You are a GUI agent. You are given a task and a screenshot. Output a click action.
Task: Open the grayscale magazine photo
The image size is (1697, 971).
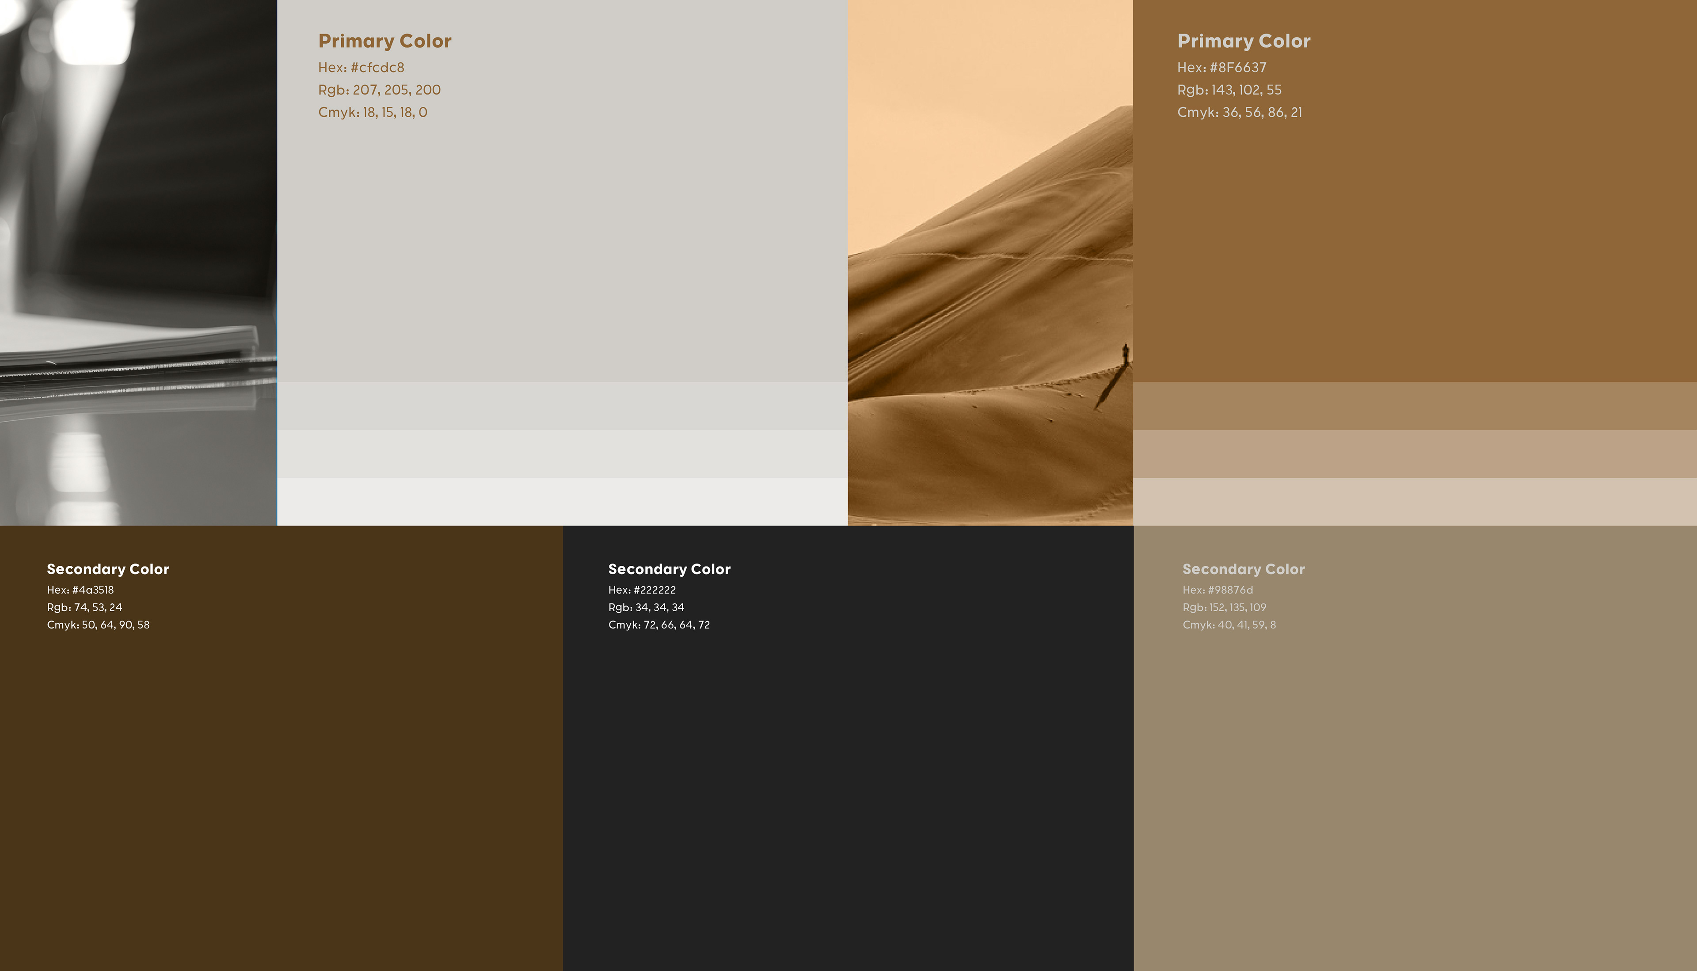[138, 263]
